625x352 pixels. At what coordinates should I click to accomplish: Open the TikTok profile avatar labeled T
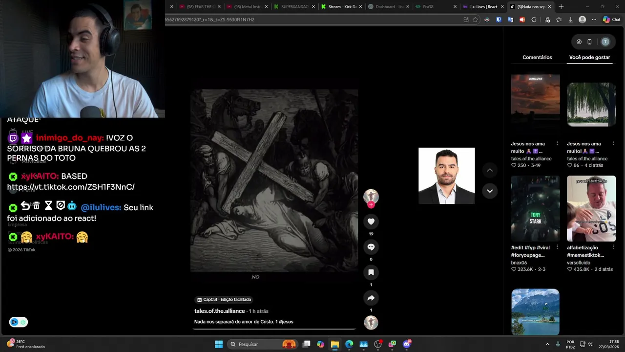pyautogui.click(x=605, y=42)
